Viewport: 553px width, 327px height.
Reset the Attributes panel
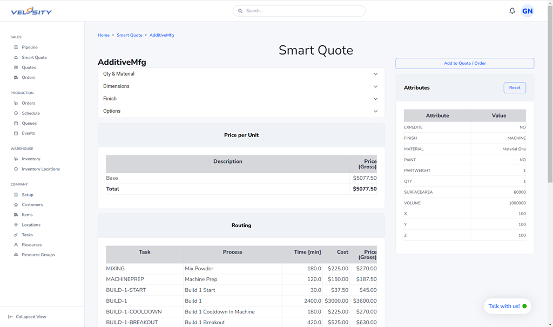[514, 87]
